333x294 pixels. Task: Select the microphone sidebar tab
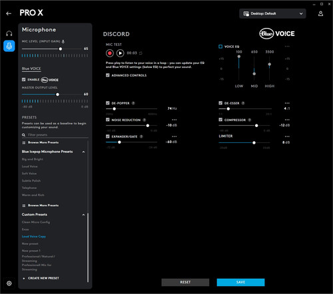tap(9, 46)
